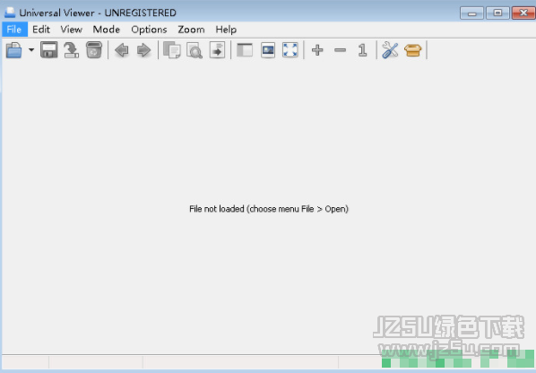Minimize the Universal Viewer window
The image size is (536, 373).
click(x=471, y=13)
